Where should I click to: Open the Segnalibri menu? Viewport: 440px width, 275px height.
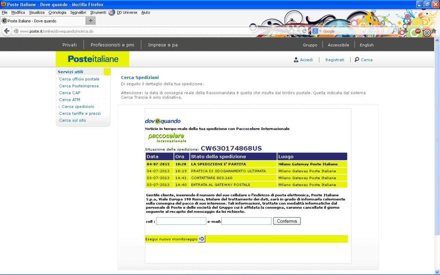click(x=78, y=12)
